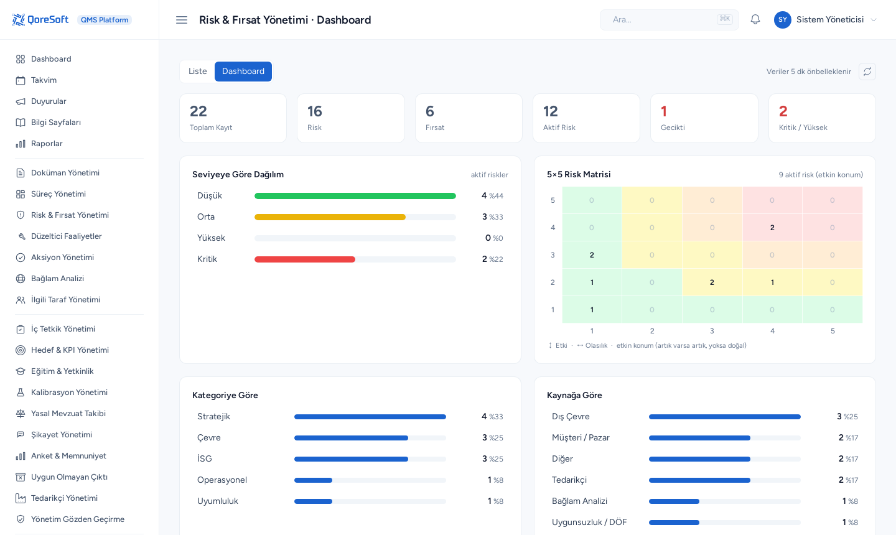Click the Gecikti 1 card

coord(704,118)
